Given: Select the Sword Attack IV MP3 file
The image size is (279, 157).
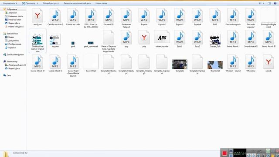Looking at the screenshot, I should [37, 63].
